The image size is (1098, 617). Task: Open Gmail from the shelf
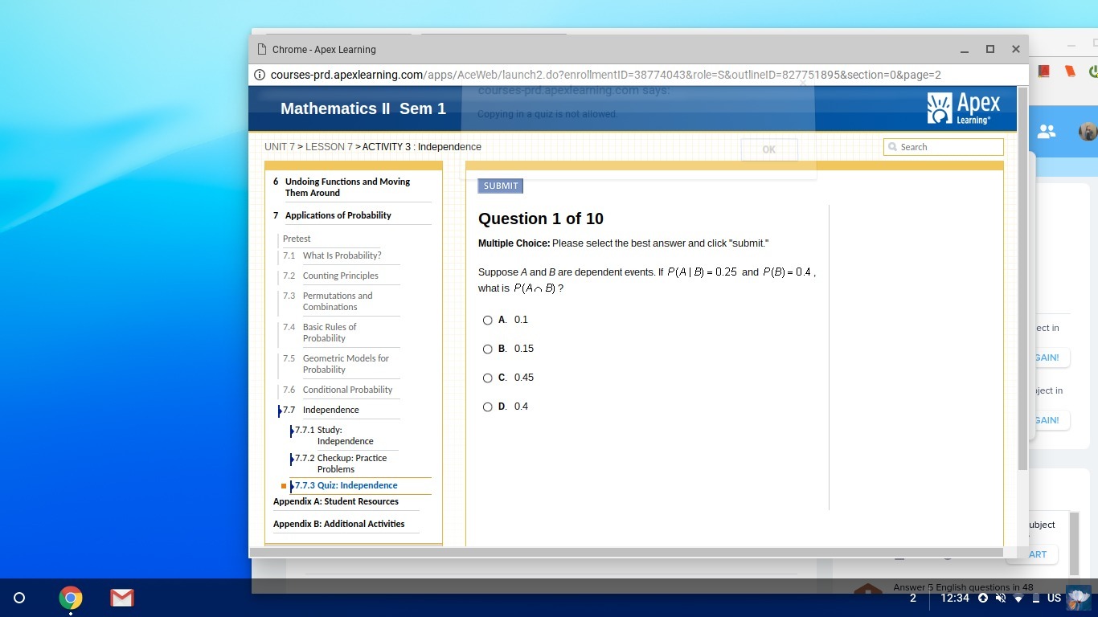pos(122,598)
